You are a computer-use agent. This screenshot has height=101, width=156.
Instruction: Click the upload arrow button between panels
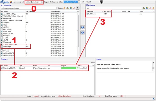pos(82,27)
